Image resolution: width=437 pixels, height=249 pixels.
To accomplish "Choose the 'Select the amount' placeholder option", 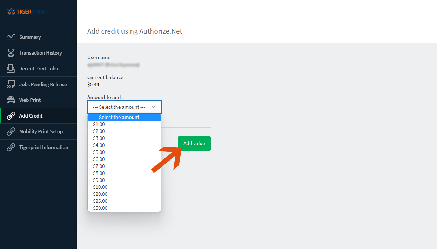I will [124, 117].
